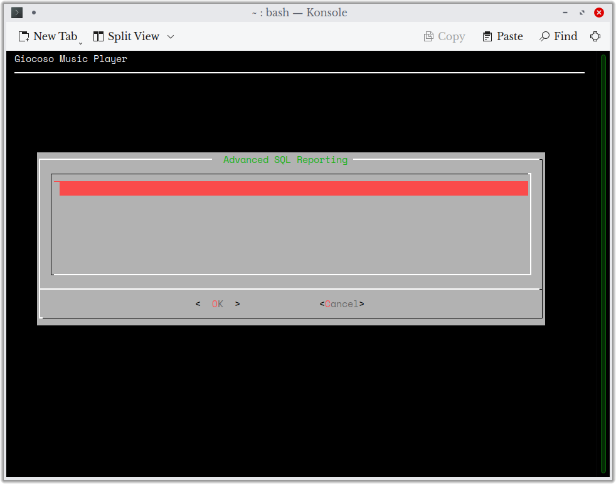Screen dimensions: 616x484
Task: Click the Konsole terminal icon in the tab bar
Action: click(x=16, y=13)
